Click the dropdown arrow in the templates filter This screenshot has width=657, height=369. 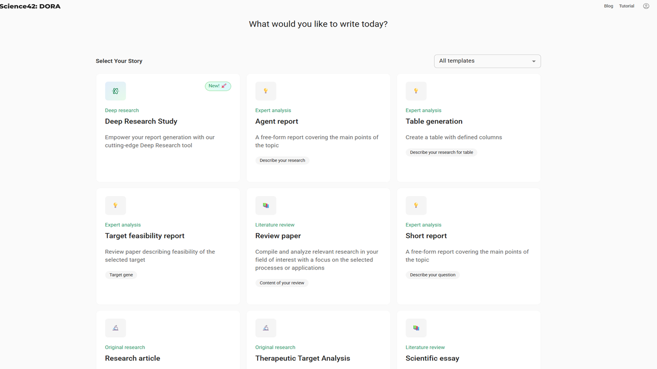click(x=534, y=61)
